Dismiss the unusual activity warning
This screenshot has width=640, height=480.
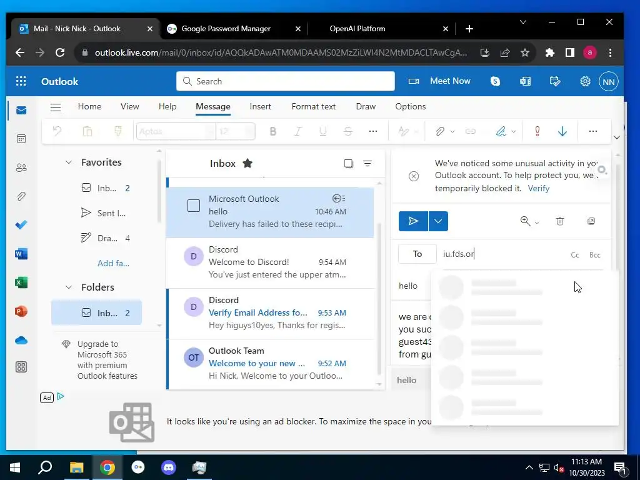click(414, 176)
